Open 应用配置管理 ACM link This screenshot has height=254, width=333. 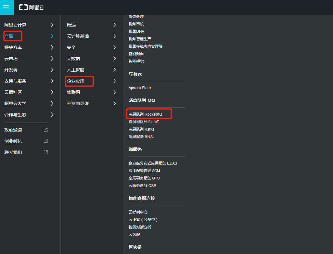click(144, 171)
